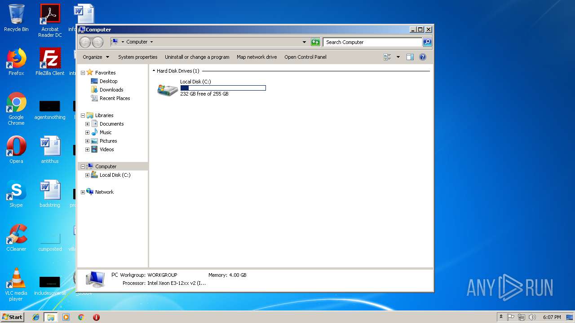The image size is (575, 323).
Task: Open Internet Explorer from the taskbar
Action: (x=36, y=317)
